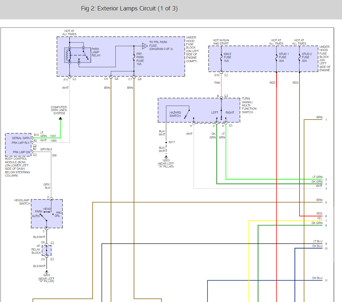
Task: Click the G203 ground symbol below S217
Action: [166, 157]
